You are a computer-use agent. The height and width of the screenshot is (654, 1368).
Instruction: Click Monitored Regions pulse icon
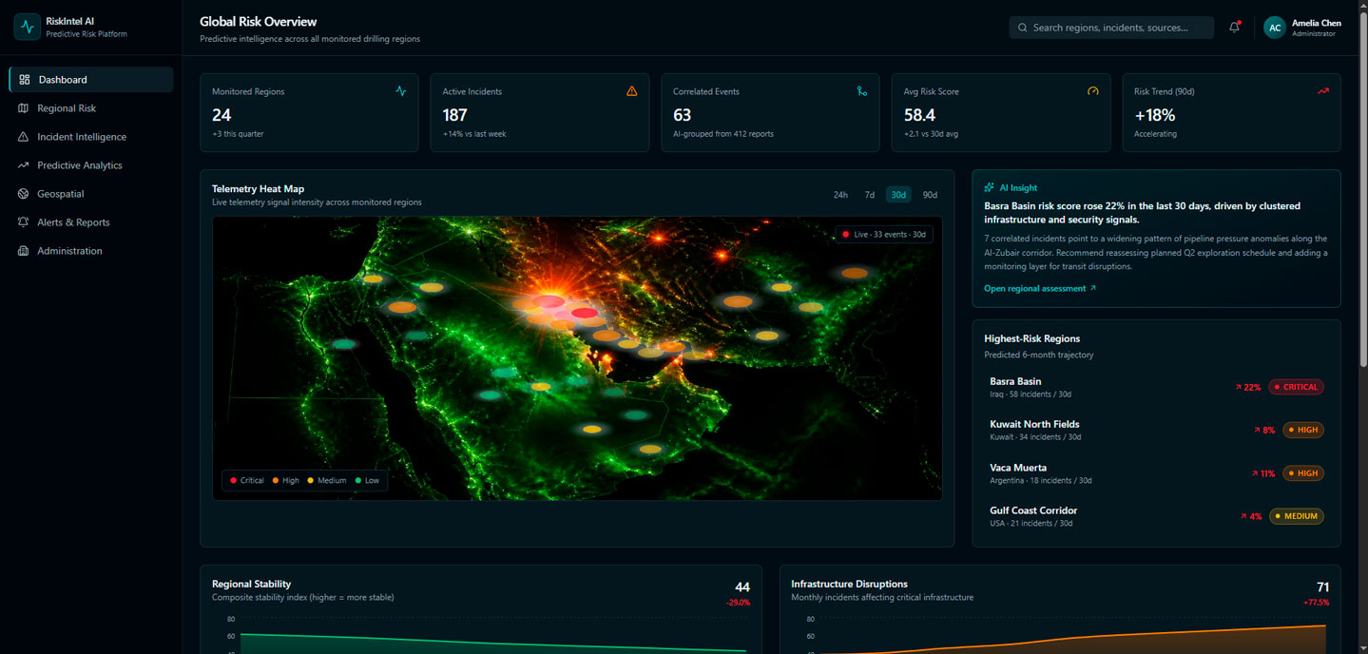(400, 91)
